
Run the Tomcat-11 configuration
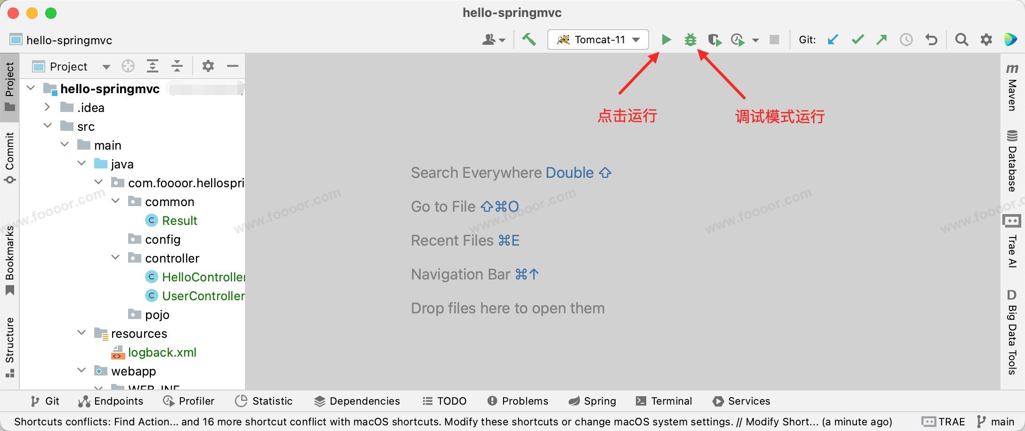pos(666,40)
